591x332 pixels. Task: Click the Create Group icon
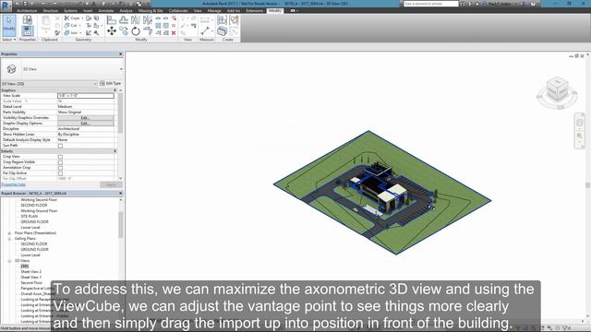[235, 19]
